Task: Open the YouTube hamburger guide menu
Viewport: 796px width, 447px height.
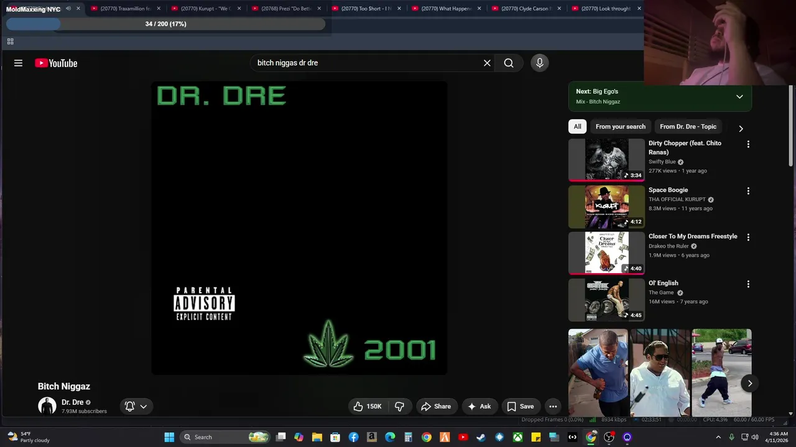Action: (x=18, y=63)
